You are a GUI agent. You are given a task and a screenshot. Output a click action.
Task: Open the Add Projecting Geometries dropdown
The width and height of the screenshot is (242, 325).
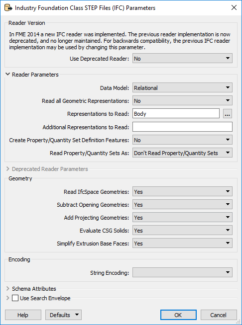tap(182, 218)
